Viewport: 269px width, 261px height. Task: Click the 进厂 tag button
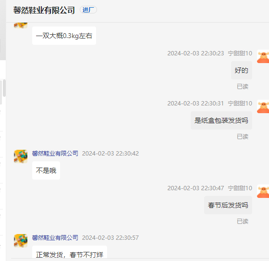(88, 10)
